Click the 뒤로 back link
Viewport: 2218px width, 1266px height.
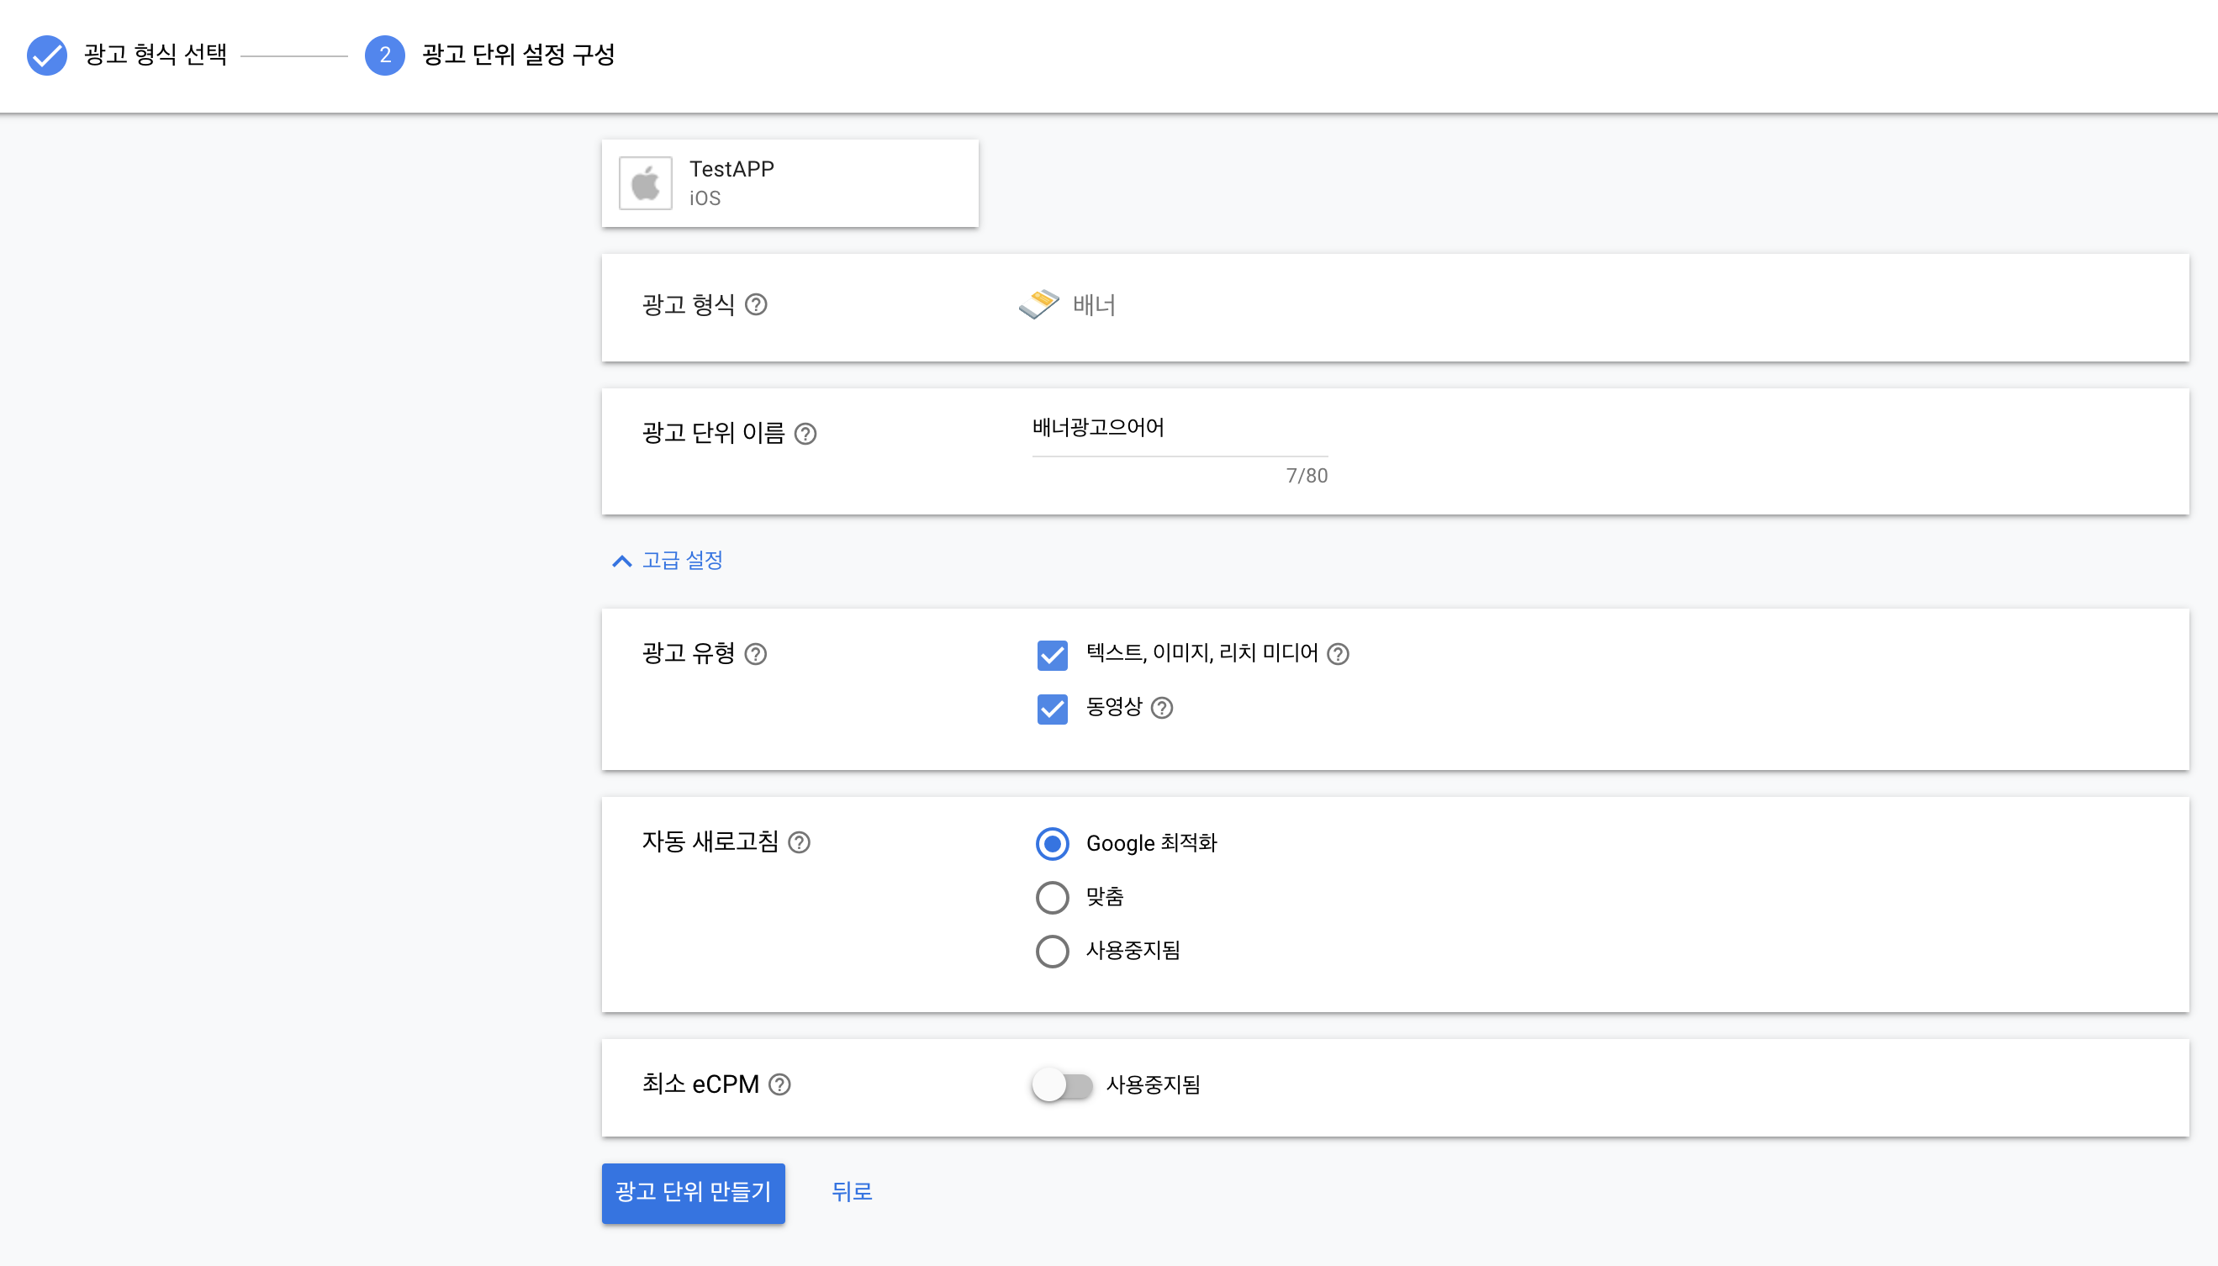tap(851, 1192)
